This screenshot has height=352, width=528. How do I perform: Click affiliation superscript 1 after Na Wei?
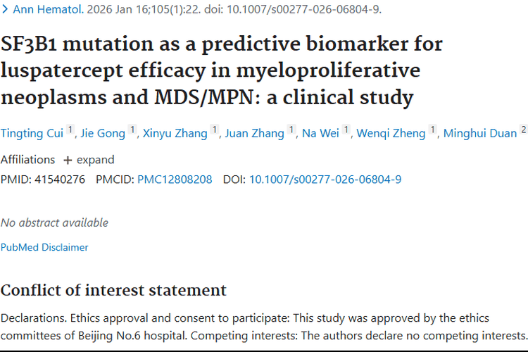tap(346, 130)
